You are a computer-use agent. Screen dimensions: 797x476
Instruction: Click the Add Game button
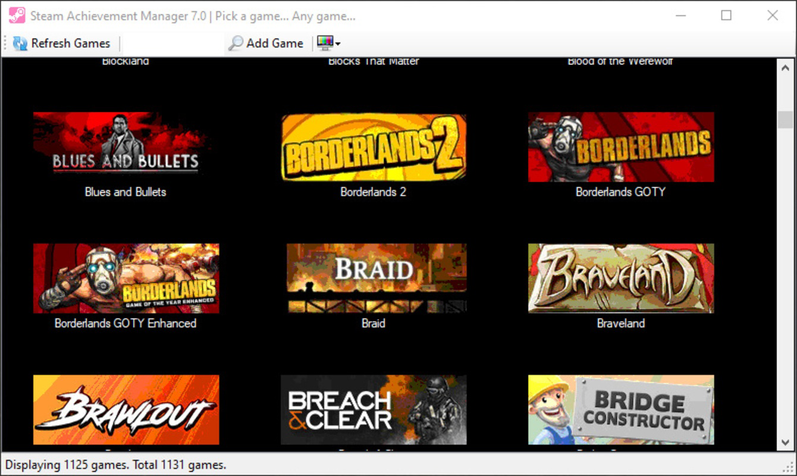click(266, 43)
